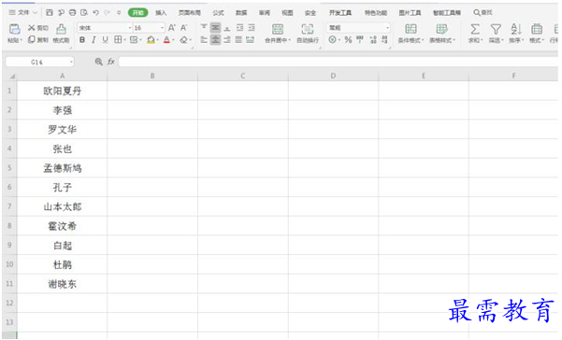The image size is (562, 340).
Task: Click the Increase Indent icon
Action: [x=252, y=28]
